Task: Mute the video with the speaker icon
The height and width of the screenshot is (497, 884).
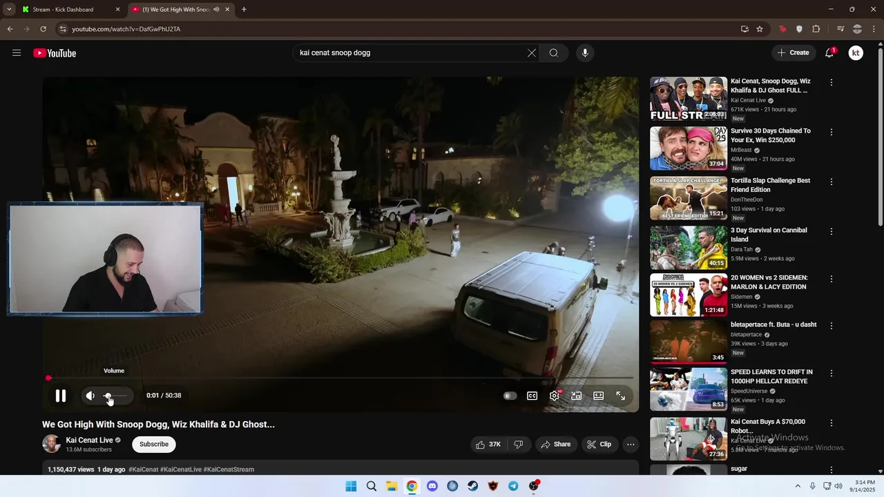Action: click(x=90, y=396)
